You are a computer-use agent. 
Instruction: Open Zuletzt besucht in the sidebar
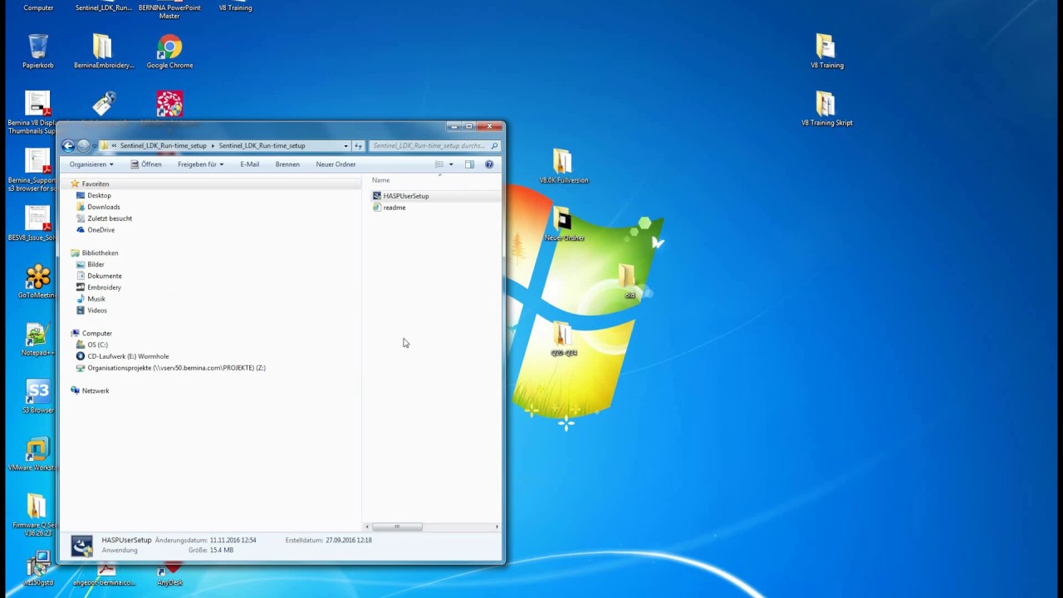(110, 218)
